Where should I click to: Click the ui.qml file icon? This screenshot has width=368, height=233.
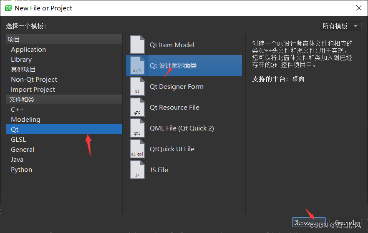pos(137,149)
